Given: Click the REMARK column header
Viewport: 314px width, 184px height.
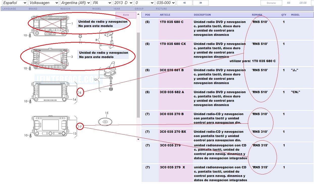Looking at the screenshot, I should (257, 15).
